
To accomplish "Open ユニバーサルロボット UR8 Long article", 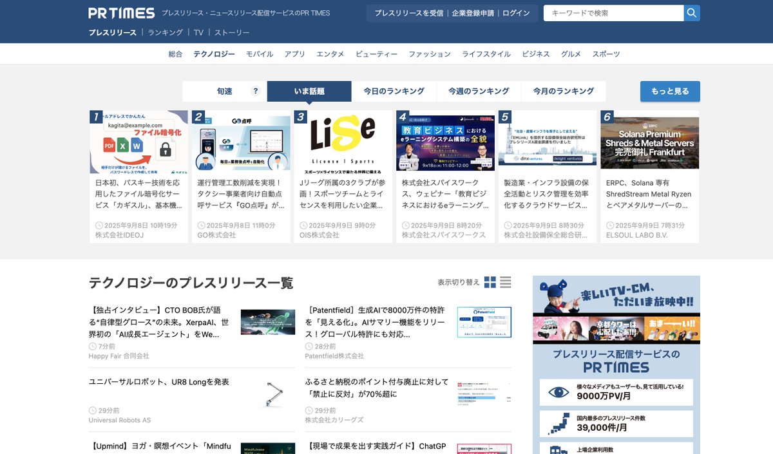I will tap(159, 382).
